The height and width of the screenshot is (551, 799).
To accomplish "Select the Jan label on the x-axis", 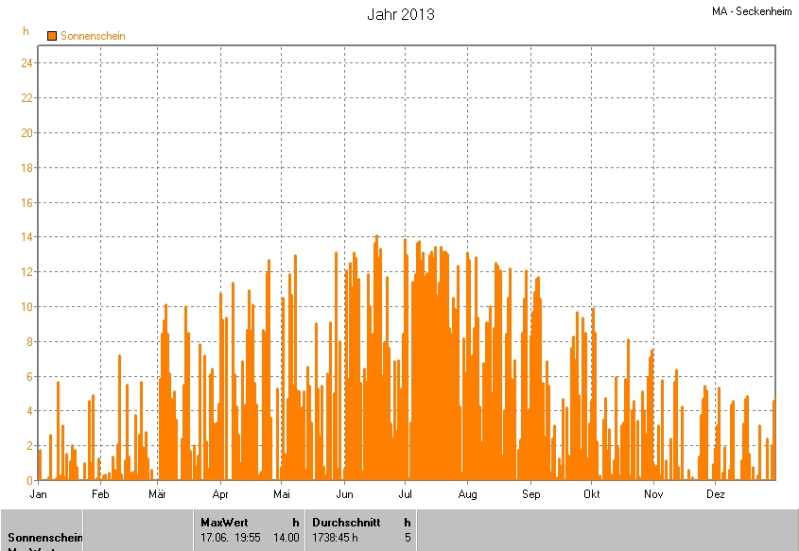I will pos(39,494).
